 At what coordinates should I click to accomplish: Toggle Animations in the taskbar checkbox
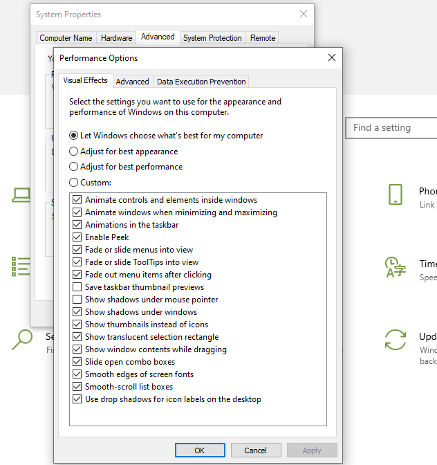pyautogui.click(x=77, y=225)
